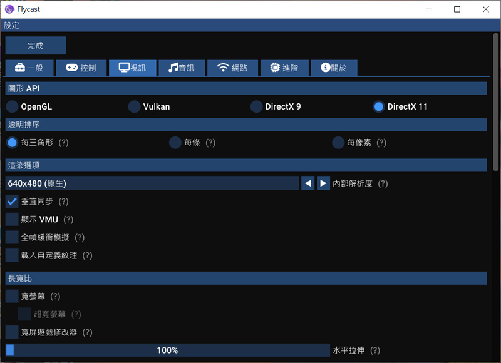Select DirectX 11 renderer
The height and width of the screenshot is (363, 501).
click(x=379, y=106)
